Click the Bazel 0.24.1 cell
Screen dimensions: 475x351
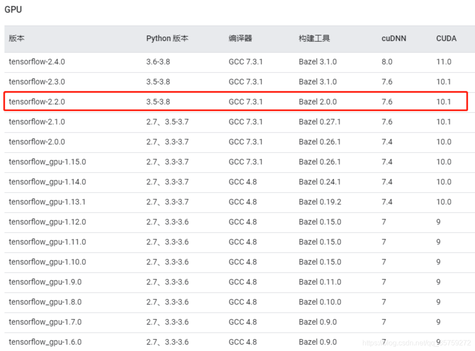click(320, 182)
